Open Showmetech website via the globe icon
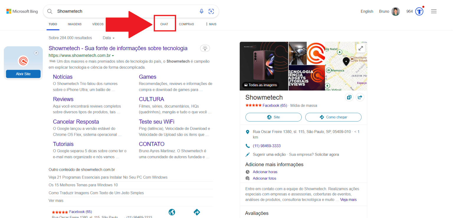Image resolution: width=453 pixels, height=218 pixels. point(172,212)
